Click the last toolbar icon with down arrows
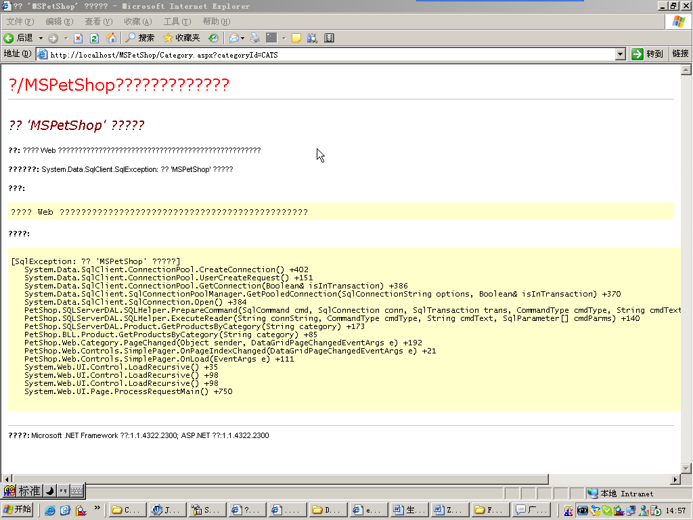The image size is (693, 520). [329, 38]
